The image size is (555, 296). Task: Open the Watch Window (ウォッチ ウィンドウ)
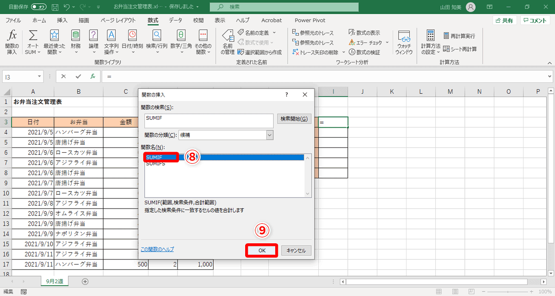pyautogui.click(x=404, y=42)
